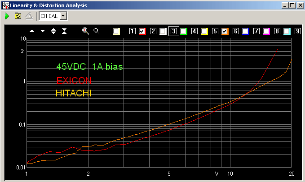Click the blue curve 6 color swatch
305x182 pixels.
tap(245, 32)
